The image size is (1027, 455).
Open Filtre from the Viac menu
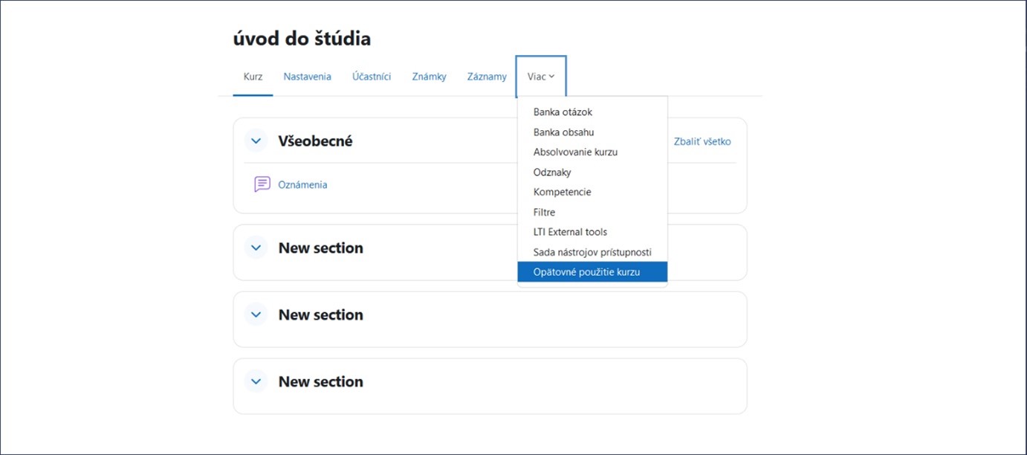click(544, 212)
